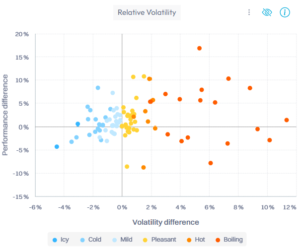Click the rightmost data point near 12% volatility
301x251 pixels.
pyautogui.click(x=287, y=120)
